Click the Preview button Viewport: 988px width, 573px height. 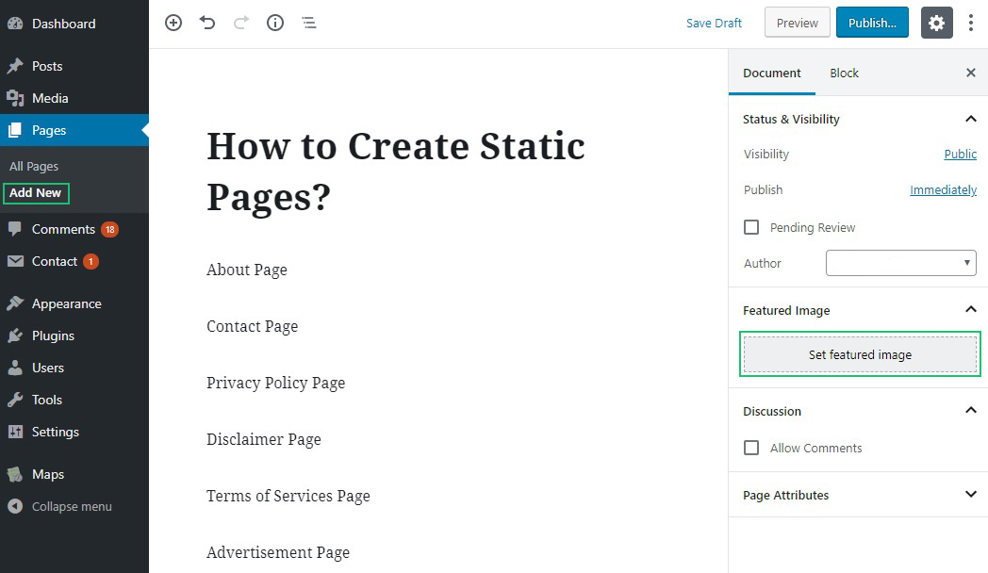pyautogui.click(x=797, y=24)
